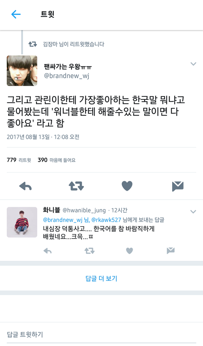Viewport: 203px width, 346px height.
Task: View the 390 likes list
Action: (x=57, y=160)
